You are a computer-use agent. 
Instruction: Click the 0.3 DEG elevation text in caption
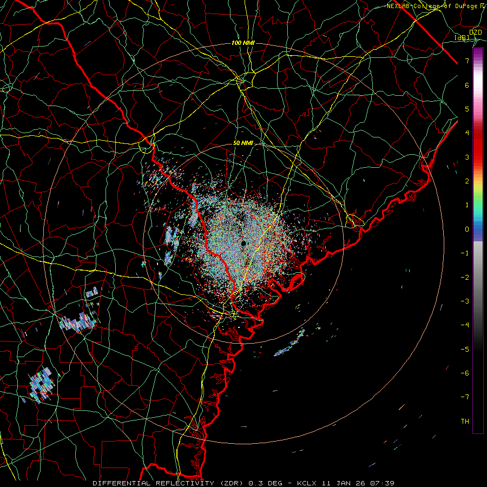pos(266,483)
